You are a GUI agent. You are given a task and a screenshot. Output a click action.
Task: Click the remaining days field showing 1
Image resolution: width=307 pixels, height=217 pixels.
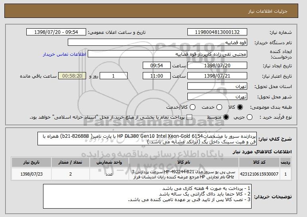point(114,76)
